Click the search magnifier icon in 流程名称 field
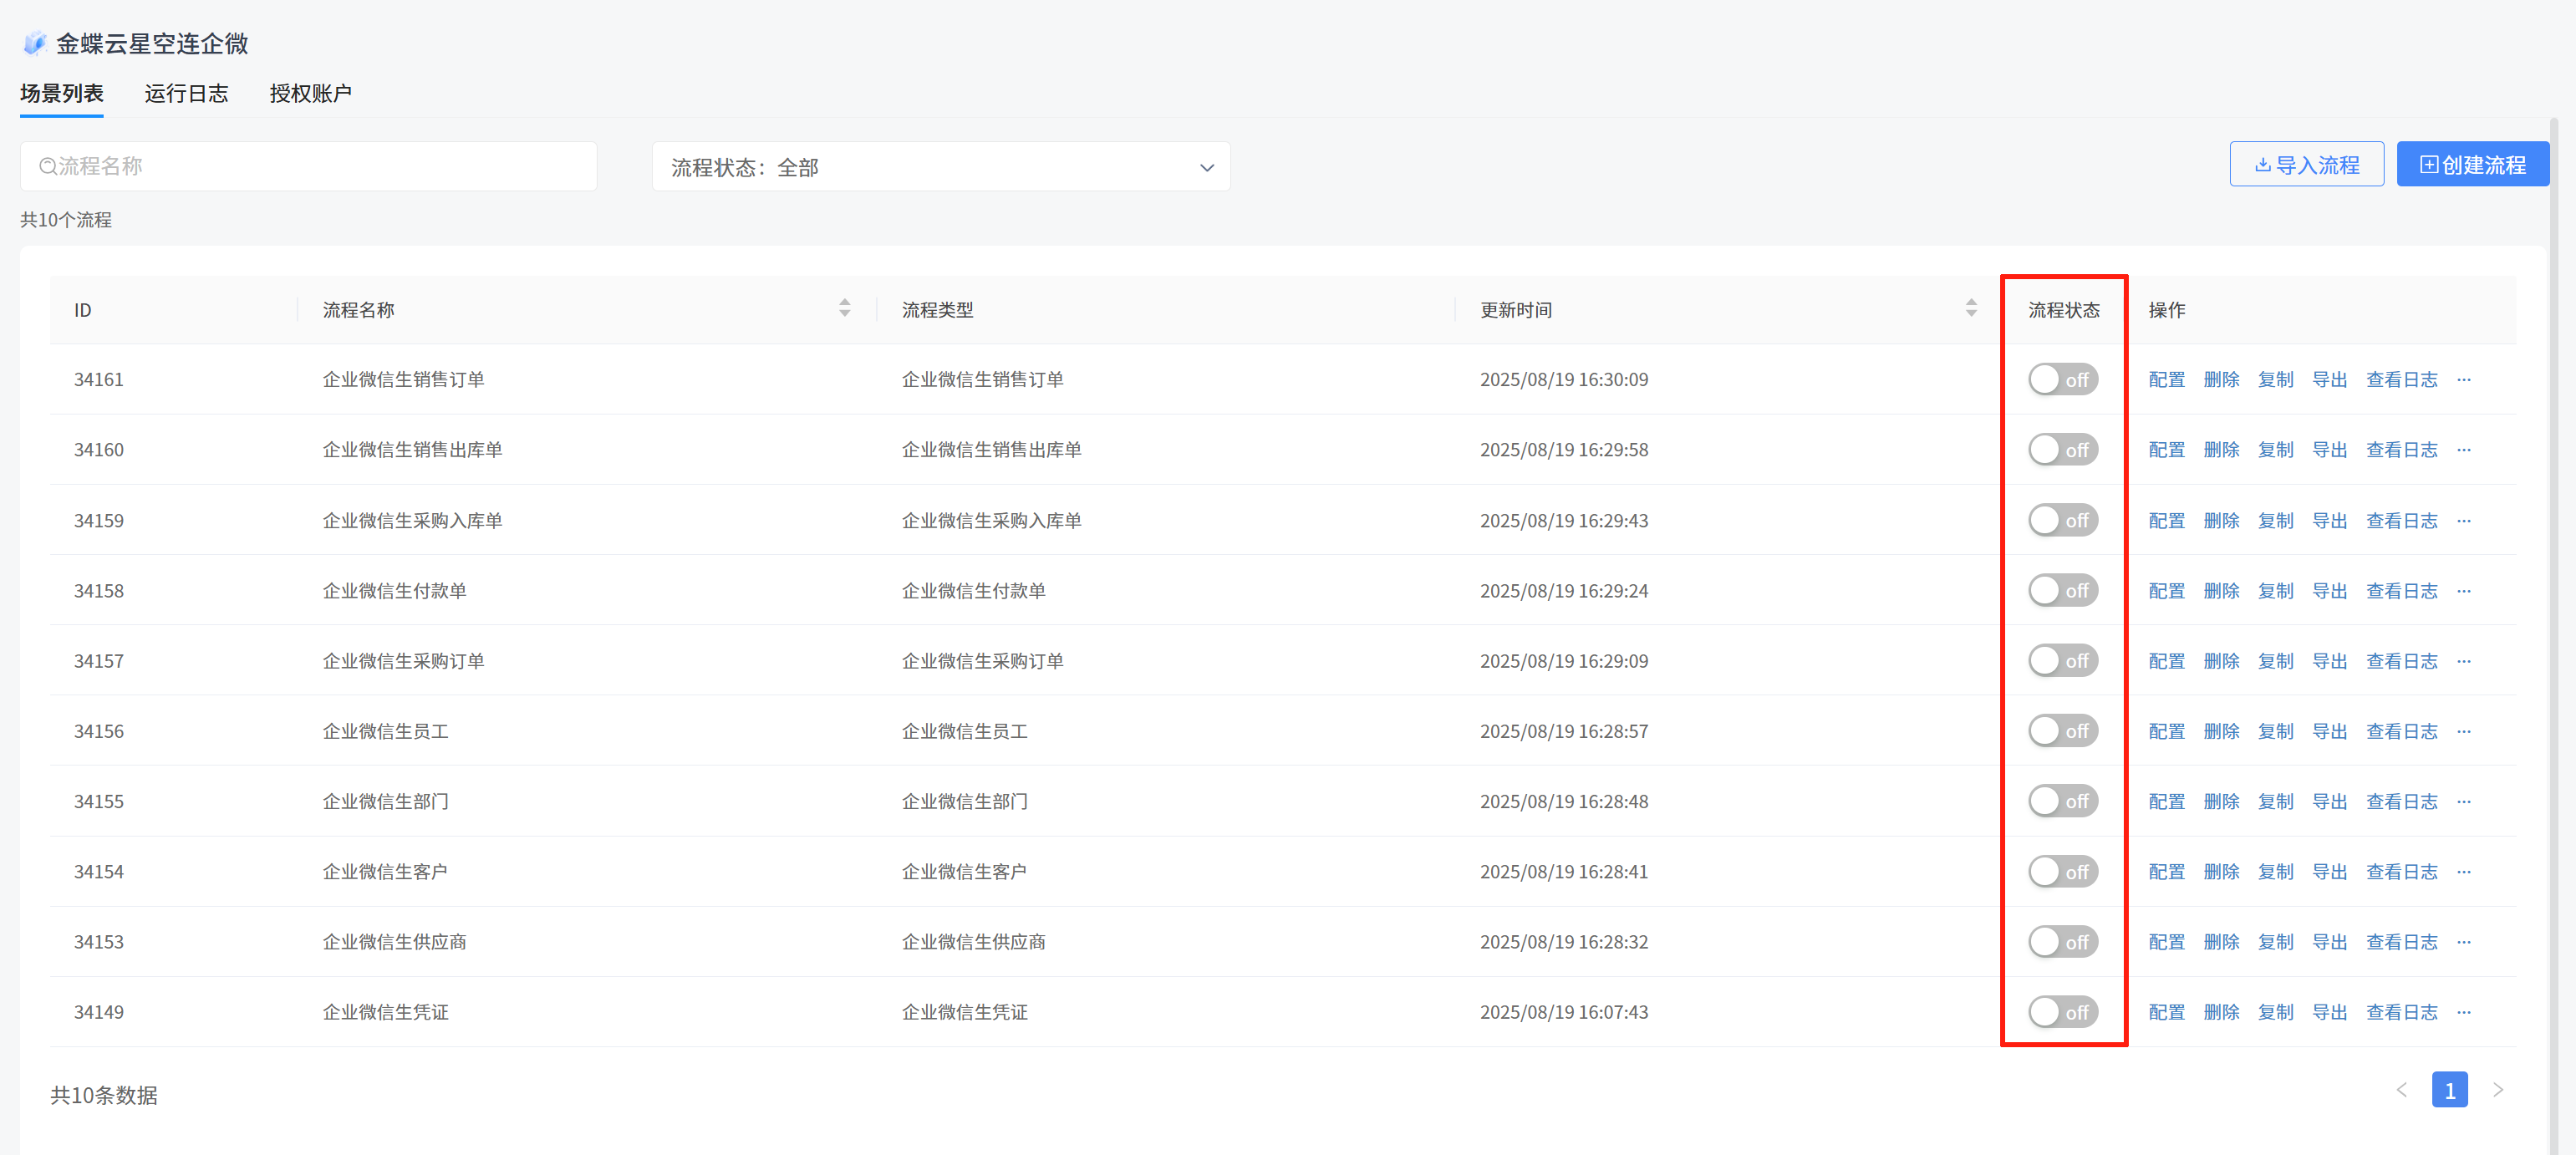The width and height of the screenshot is (2576, 1155). (x=47, y=166)
